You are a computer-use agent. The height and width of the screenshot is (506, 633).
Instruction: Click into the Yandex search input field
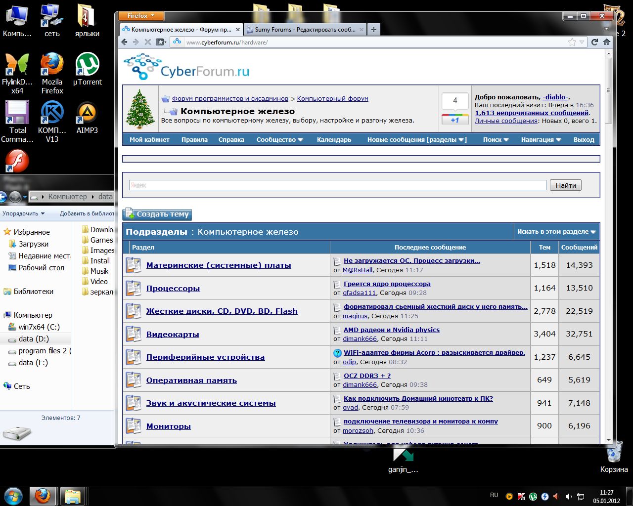coord(337,185)
